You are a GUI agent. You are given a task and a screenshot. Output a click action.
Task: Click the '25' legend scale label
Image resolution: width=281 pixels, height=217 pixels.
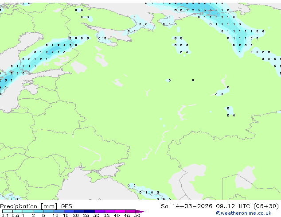(86, 215)
